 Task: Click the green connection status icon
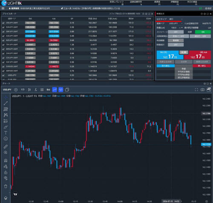tap(201, 9)
